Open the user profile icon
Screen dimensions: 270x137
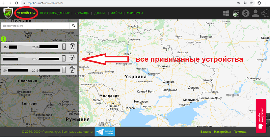coord(255,13)
